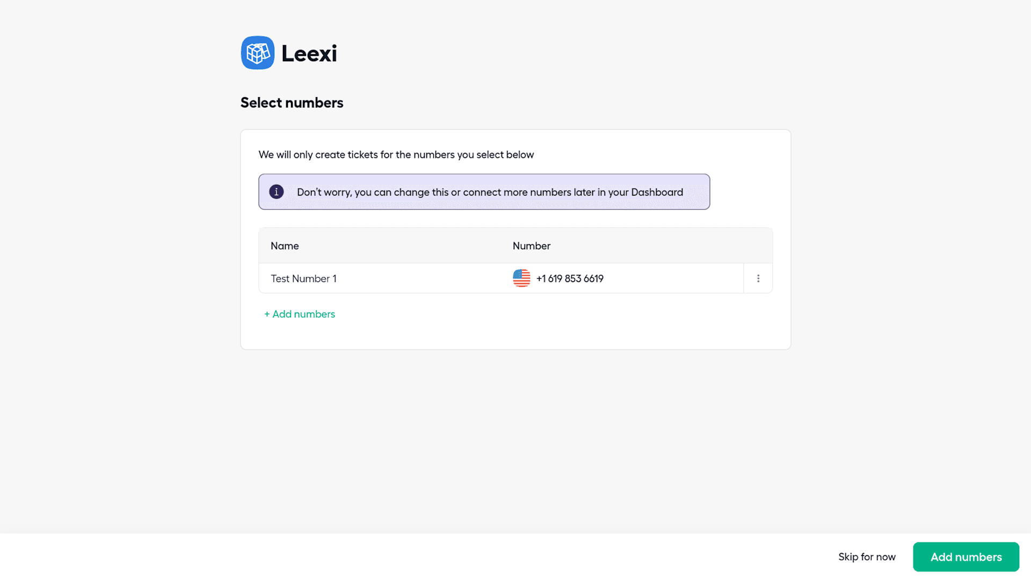
Task: Click the word "tickets" in the description
Action: click(x=362, y=155)
